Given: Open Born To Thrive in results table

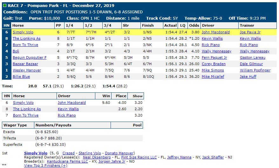Looking at the screenshot, I should point(25,45).
